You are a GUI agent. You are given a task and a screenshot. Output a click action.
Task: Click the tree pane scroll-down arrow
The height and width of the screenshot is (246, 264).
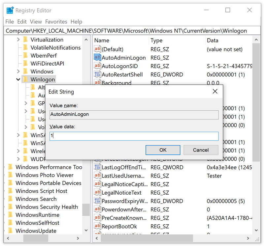pyautogui.click(x=86, y=230)
